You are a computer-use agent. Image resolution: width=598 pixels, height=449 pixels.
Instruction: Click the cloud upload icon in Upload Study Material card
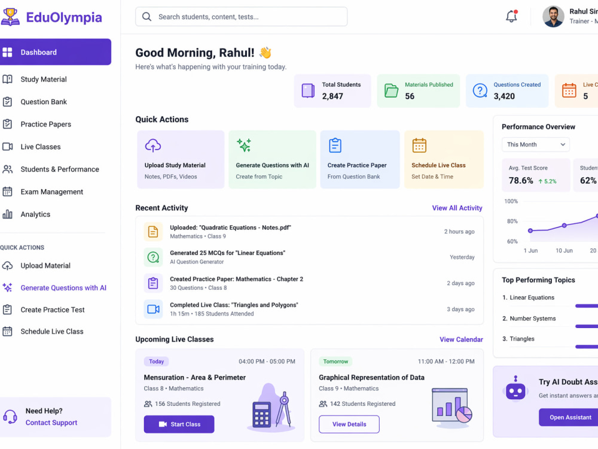click(153, 145)
